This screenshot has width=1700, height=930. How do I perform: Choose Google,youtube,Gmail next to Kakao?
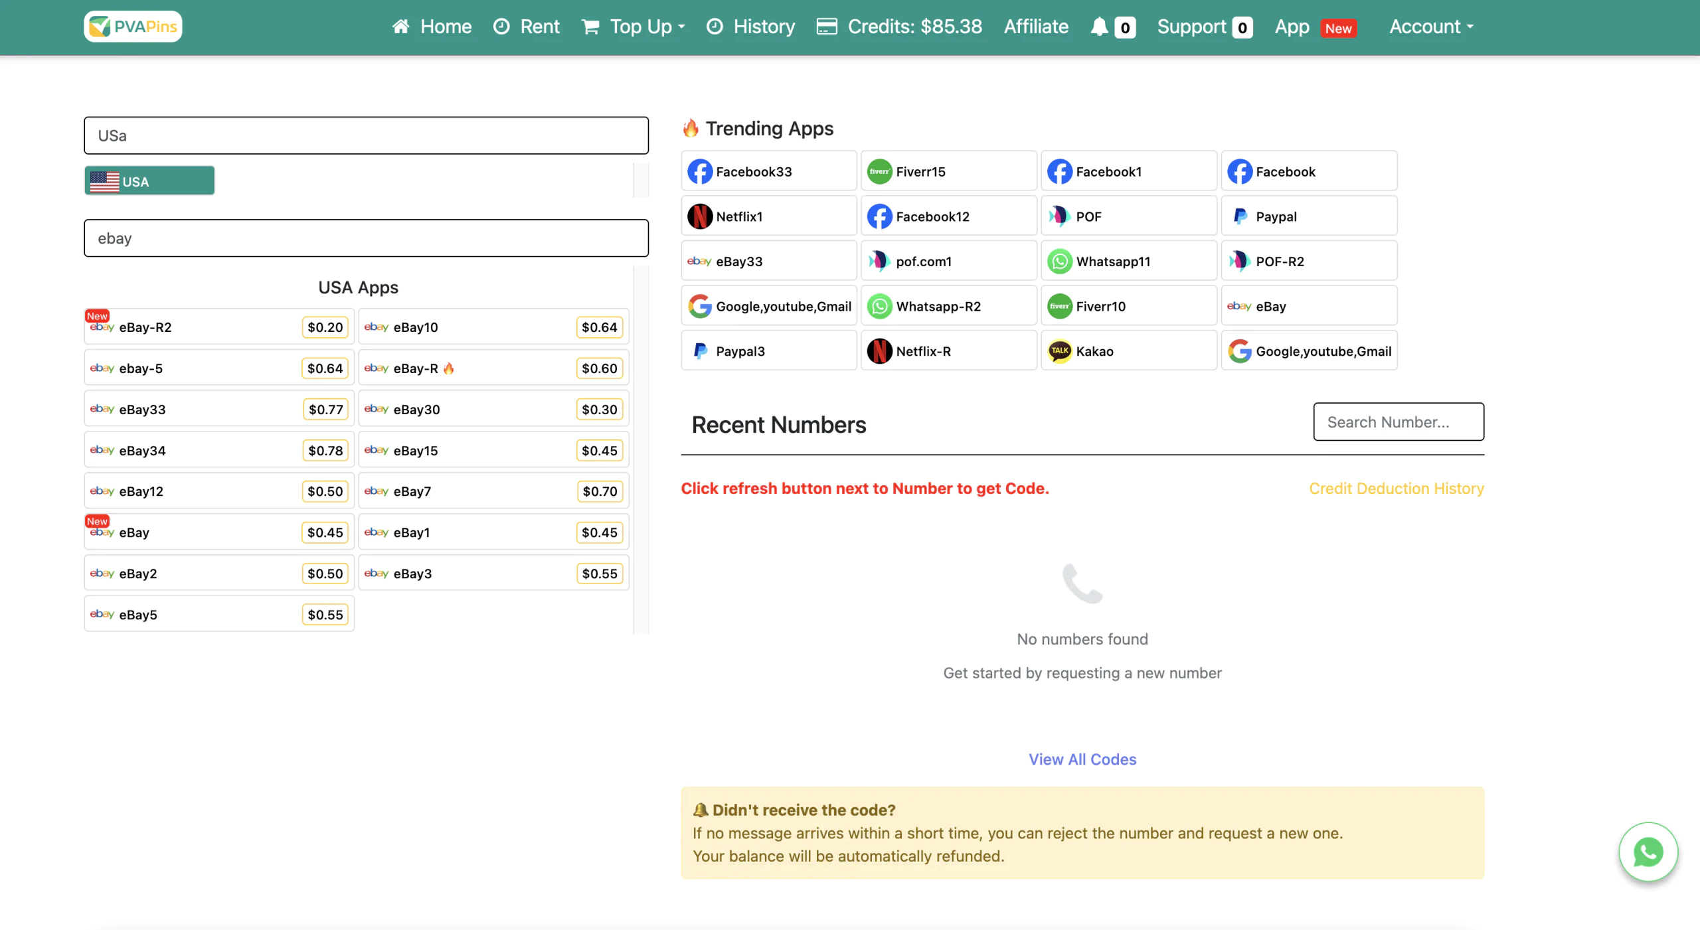(1309, 351)
